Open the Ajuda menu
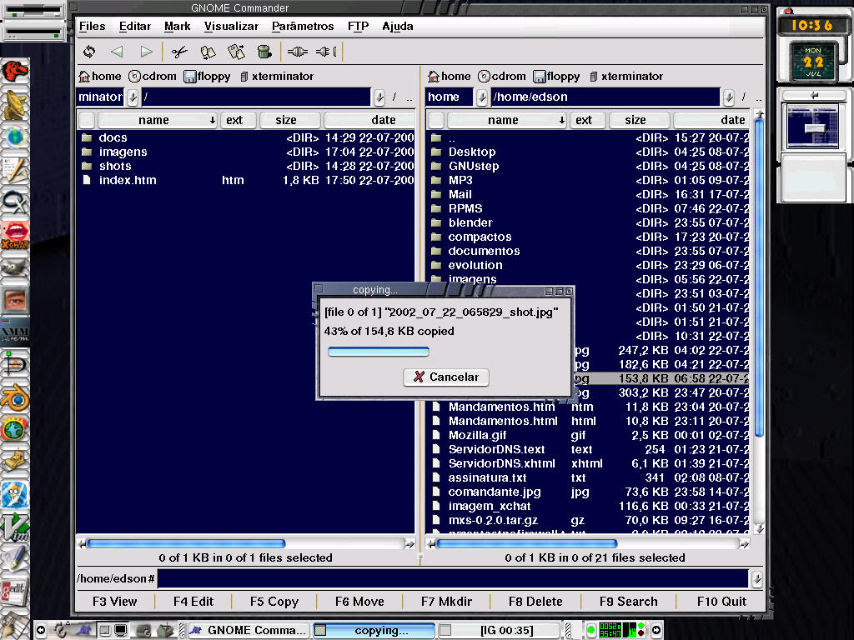Image resolution: width=854 pixels, height=640 pixels. pos(398,26)
